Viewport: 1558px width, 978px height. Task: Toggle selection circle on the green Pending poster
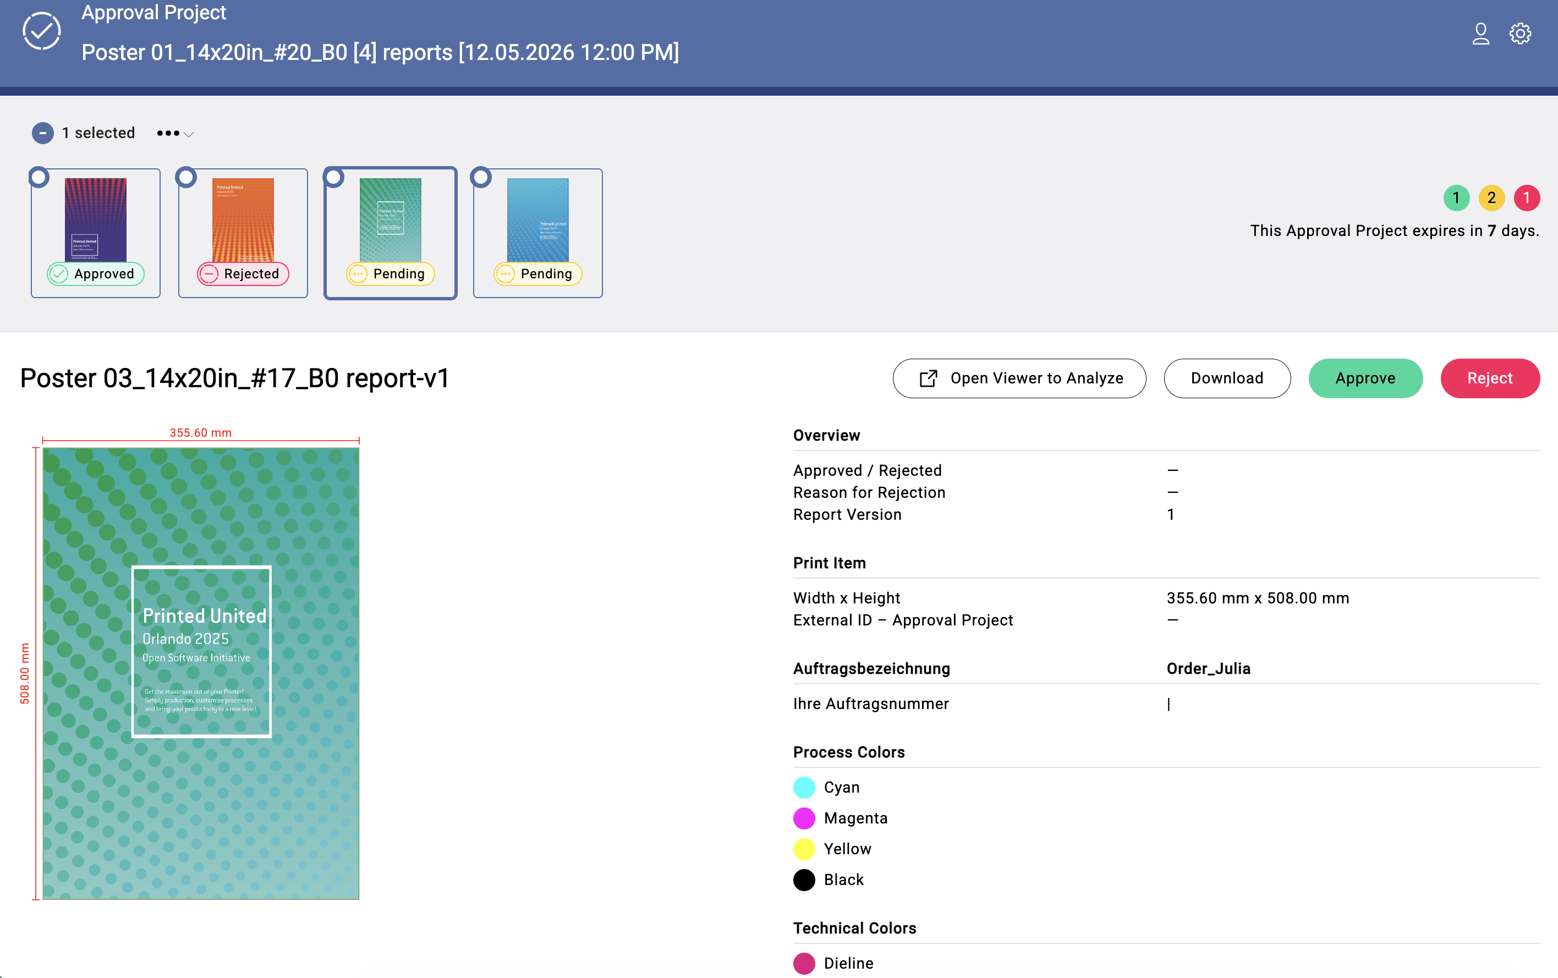click(334, 177)
